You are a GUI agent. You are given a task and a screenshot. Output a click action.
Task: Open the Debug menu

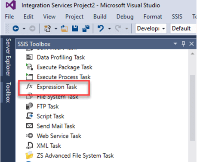click(x=125, y=17)
